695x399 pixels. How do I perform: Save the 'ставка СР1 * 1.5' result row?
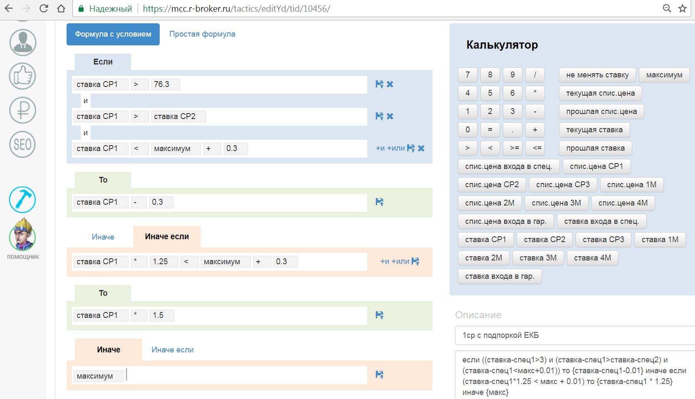379,315
